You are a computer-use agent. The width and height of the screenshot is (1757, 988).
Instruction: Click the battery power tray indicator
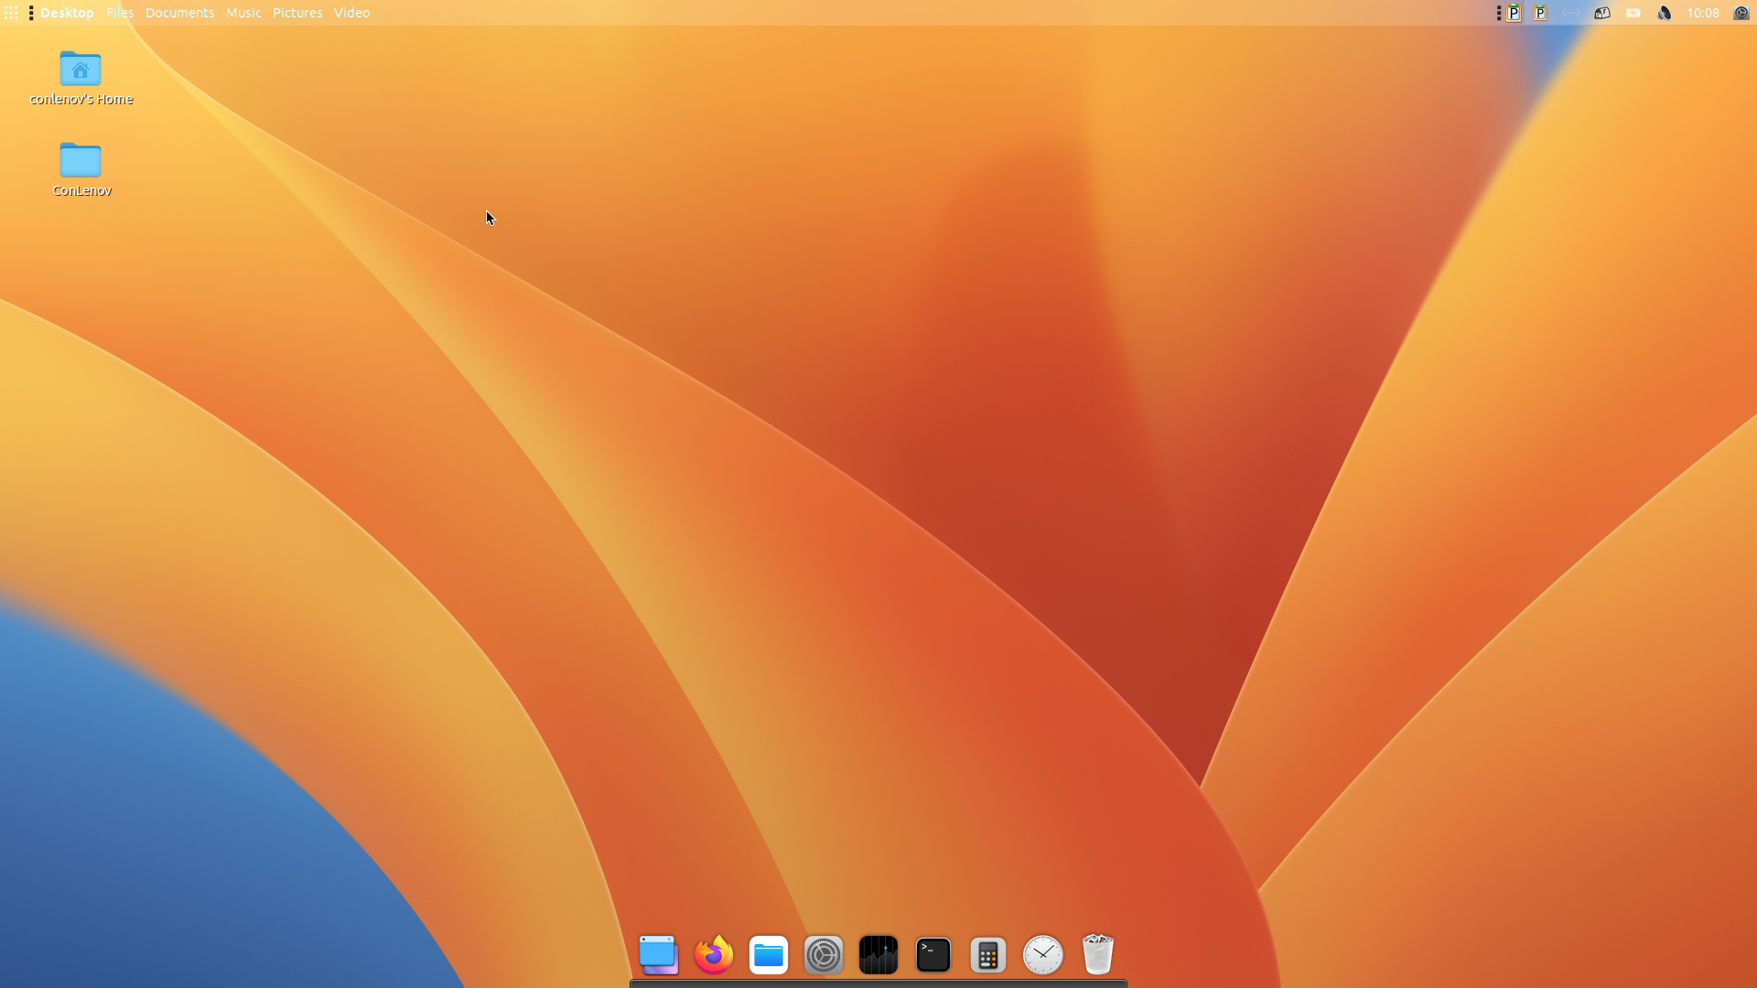click(1633, 13)
